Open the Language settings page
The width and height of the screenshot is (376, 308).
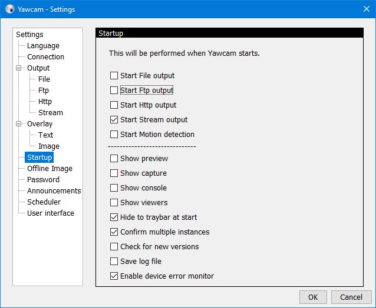43,46
